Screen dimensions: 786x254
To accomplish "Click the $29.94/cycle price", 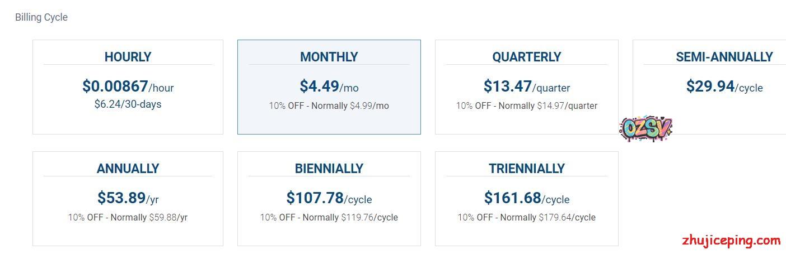I will 724,87.
